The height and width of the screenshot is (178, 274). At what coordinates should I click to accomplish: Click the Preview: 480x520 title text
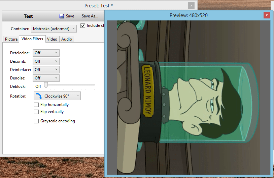[x=189, y=15]
